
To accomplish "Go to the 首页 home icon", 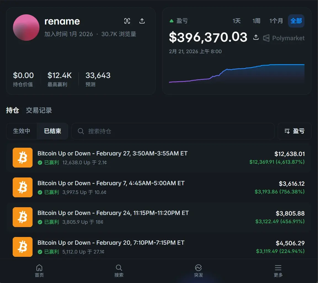I will [x=39, y=268].
